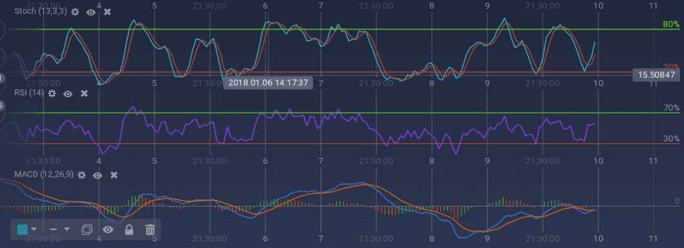Screen dimensions: 684x248
Task: Click the RSI (14) label
Action: pyautogui.click(x=29, y=93)
